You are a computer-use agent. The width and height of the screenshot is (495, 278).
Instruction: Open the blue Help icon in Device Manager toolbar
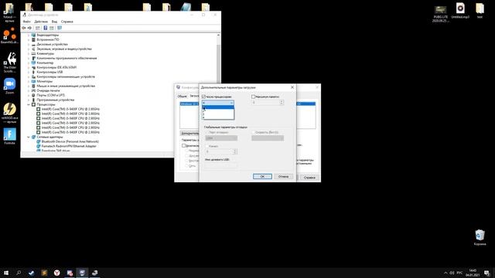click(46, 28)
